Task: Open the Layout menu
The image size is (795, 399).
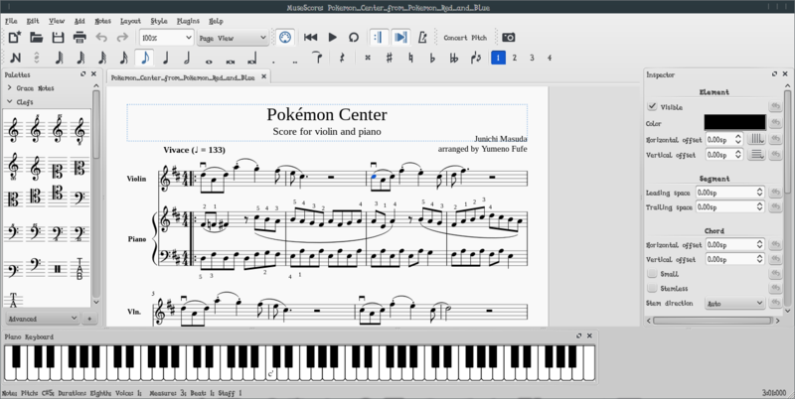Action: (x=130, y=21)
